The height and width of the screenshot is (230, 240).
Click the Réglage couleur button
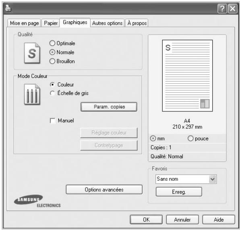(109, 133)
